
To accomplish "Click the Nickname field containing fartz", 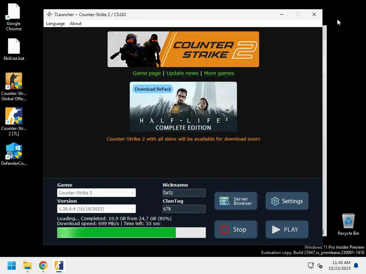I will pyautogui.click(x=184, y=193).
